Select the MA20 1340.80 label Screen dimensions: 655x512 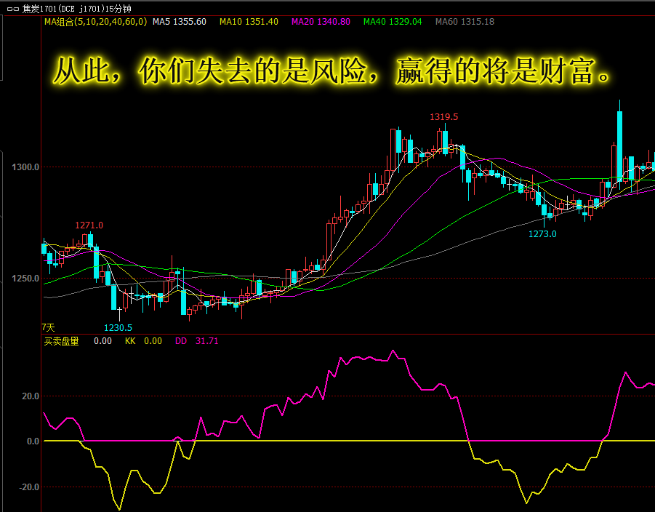tap(321, 22)
